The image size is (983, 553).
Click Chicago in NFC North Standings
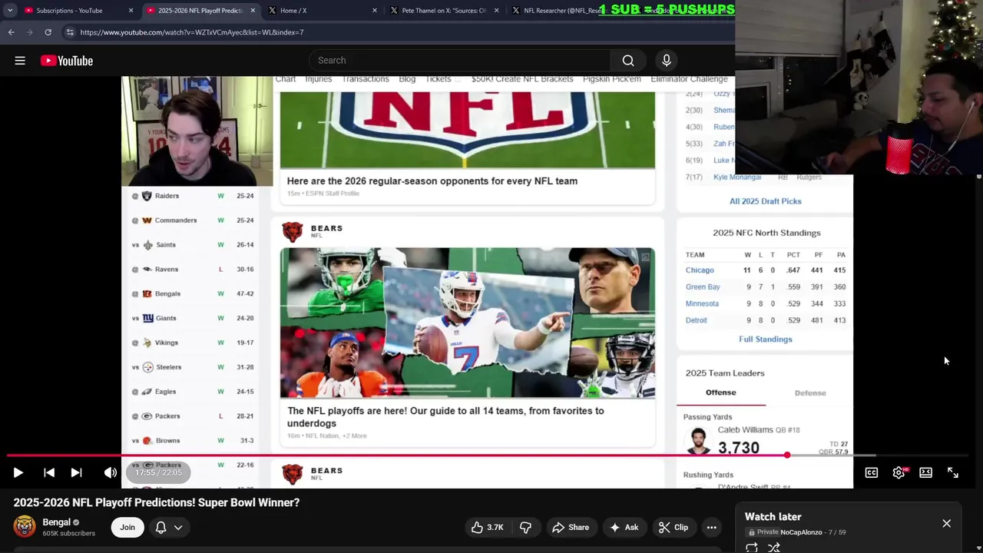coord(700,270)
